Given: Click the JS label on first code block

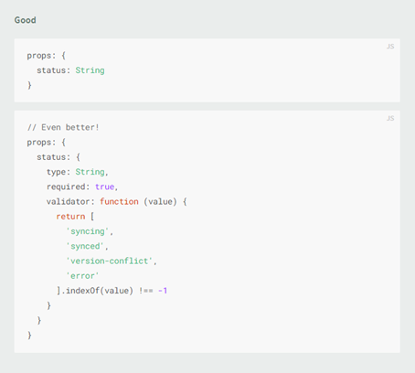Looking at the screenshot, I should tap(390, 47).
